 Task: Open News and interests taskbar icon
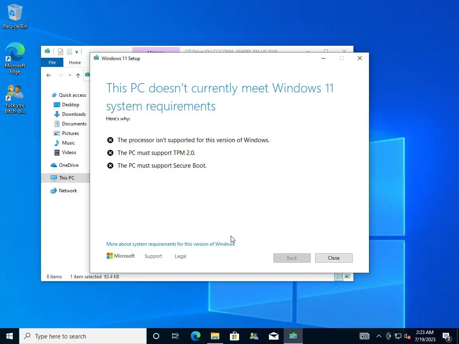365,336
